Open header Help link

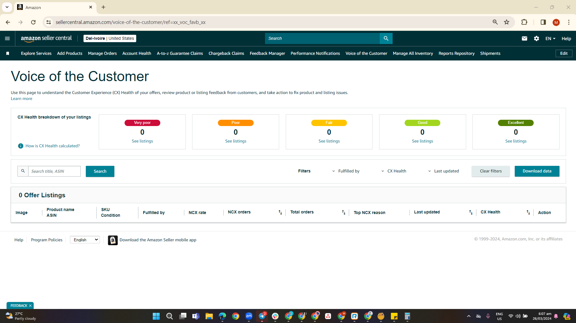click(566, 39)
